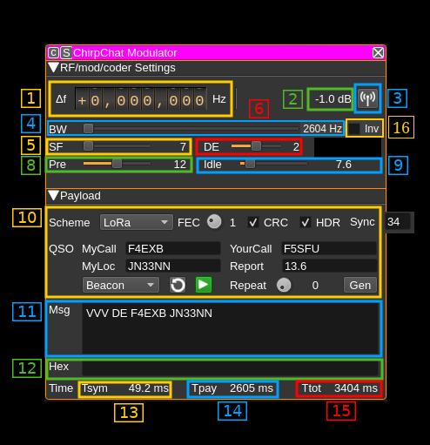
Task: Click the S settings icon in title bar
Action: [x=66, y=53]
